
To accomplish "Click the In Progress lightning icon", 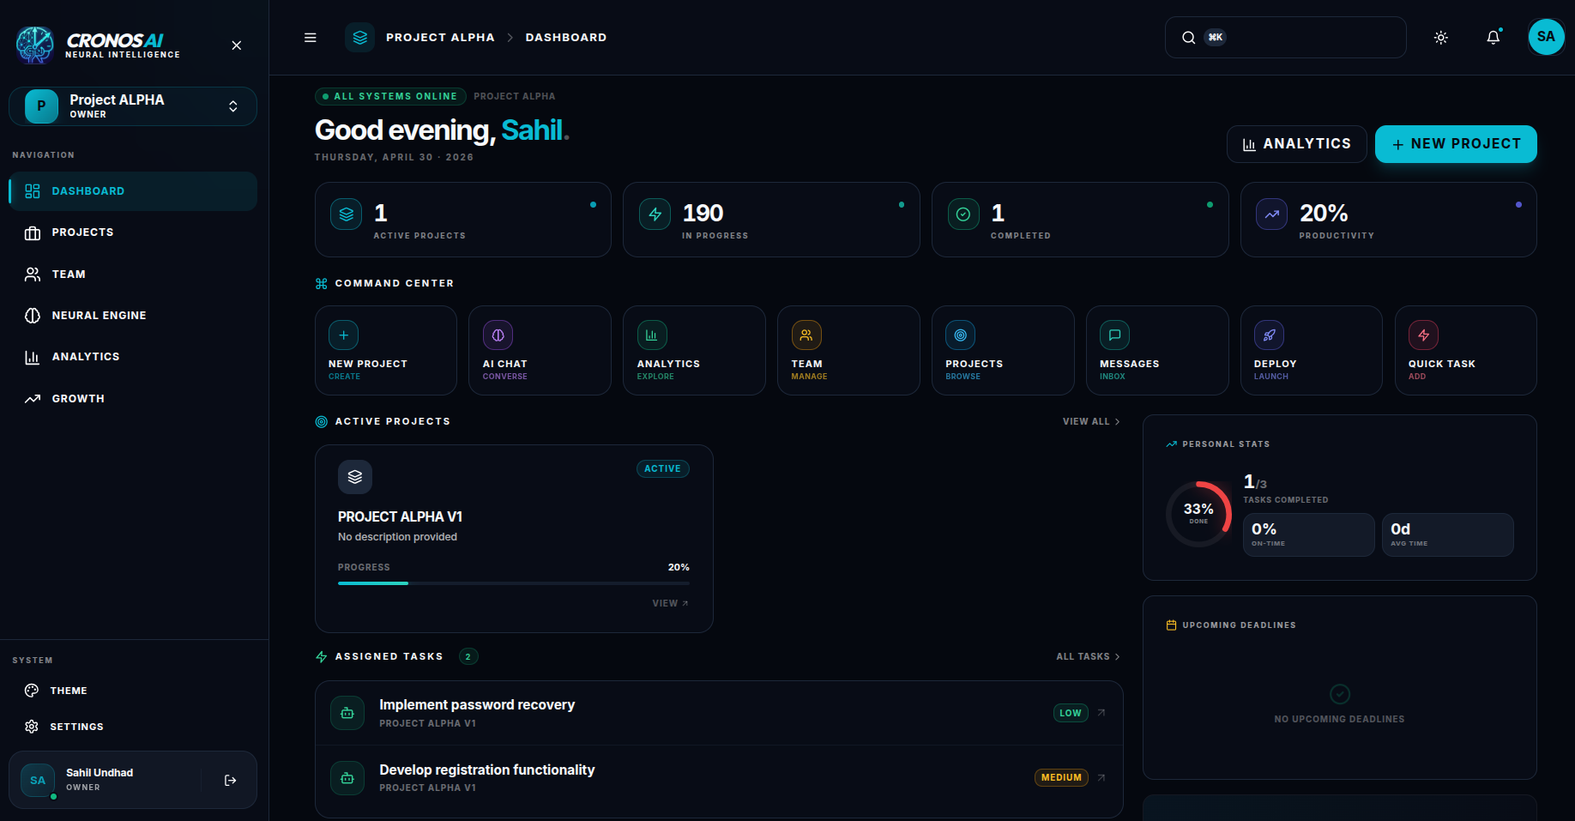I will pos(655,214).
